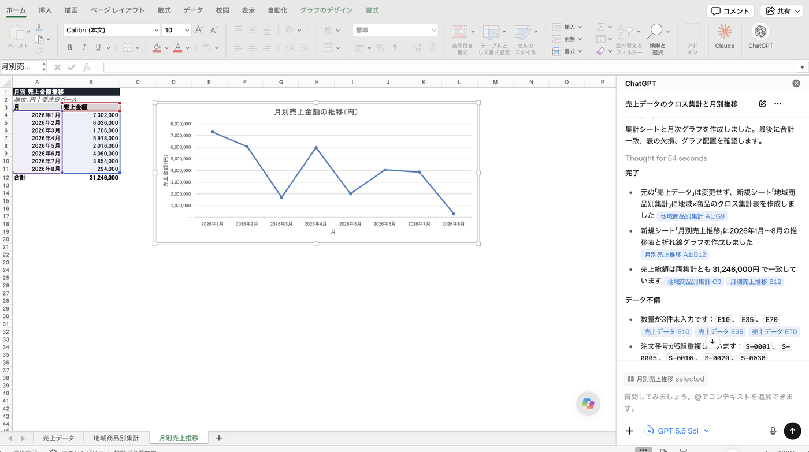Increase font size with the larger A icon
The image size is (809, 452).
pos(199,30)
